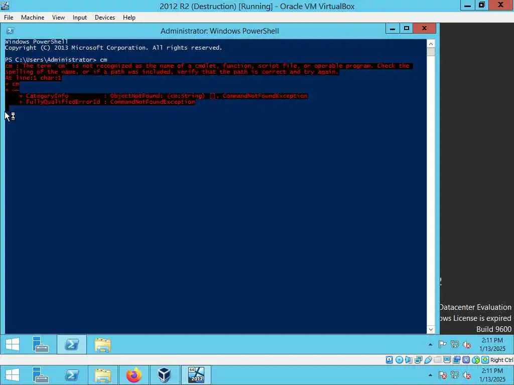Click the running 2012 VM icon on host taskbar
The image size is (514, 385).
(196, 375)
